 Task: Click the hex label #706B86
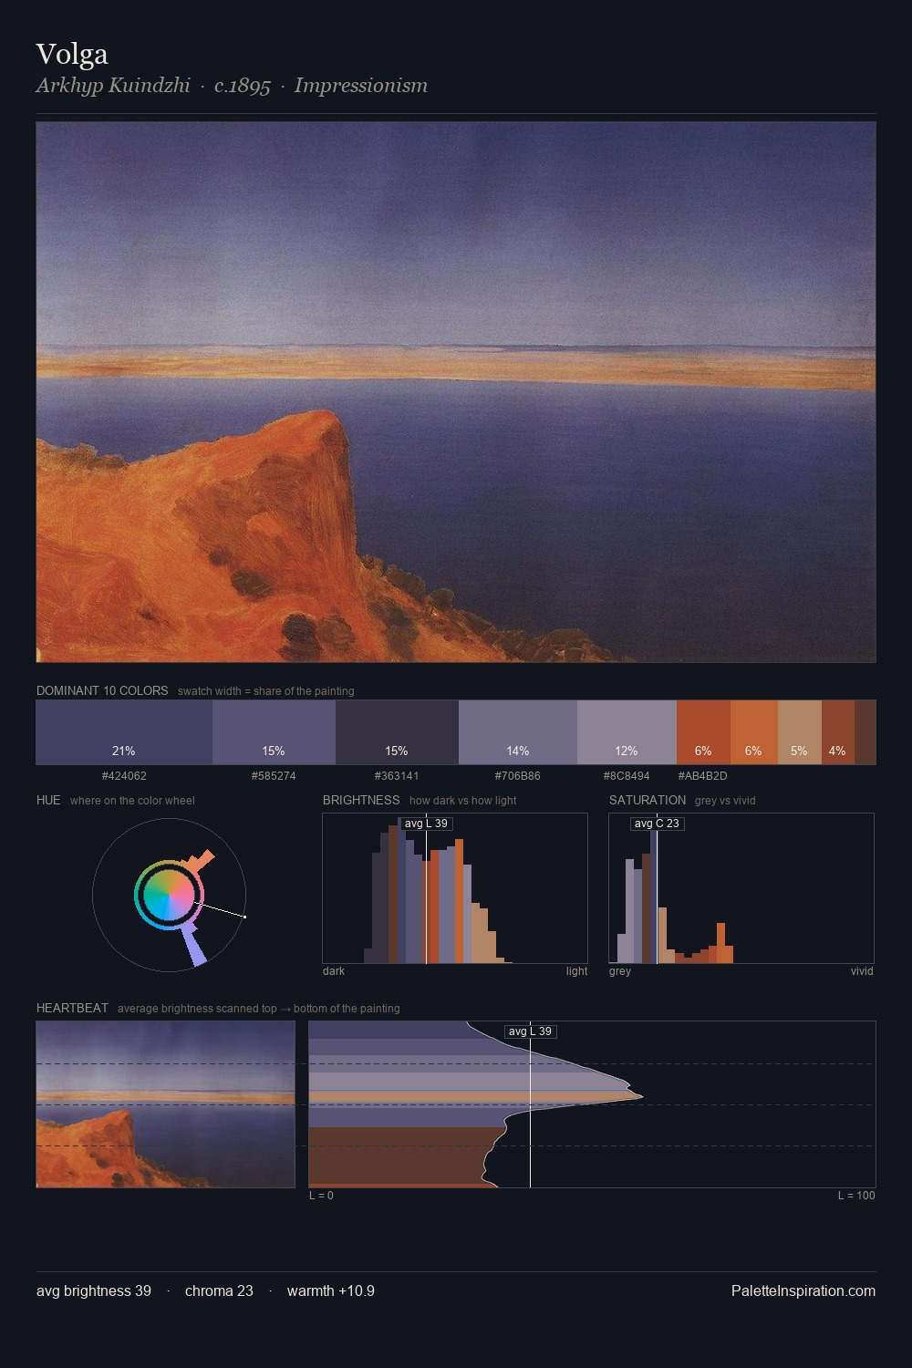coord(518,776)
